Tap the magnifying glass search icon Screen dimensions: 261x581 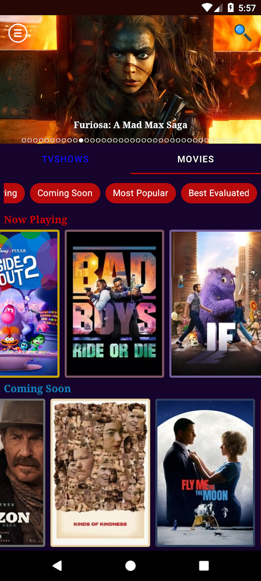243,33
